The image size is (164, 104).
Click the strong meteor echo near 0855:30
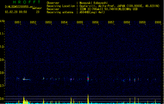88,79
